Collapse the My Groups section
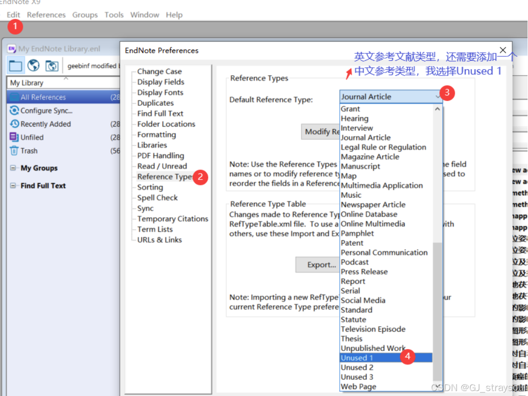Viewport: 528px width, 396px height. pyautogui.click(x=13, y=168)
